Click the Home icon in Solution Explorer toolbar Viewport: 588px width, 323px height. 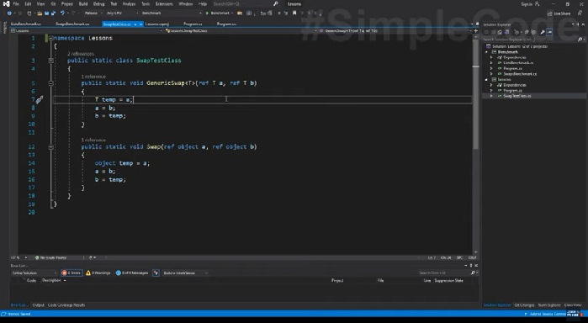click(x=500, y=32)
